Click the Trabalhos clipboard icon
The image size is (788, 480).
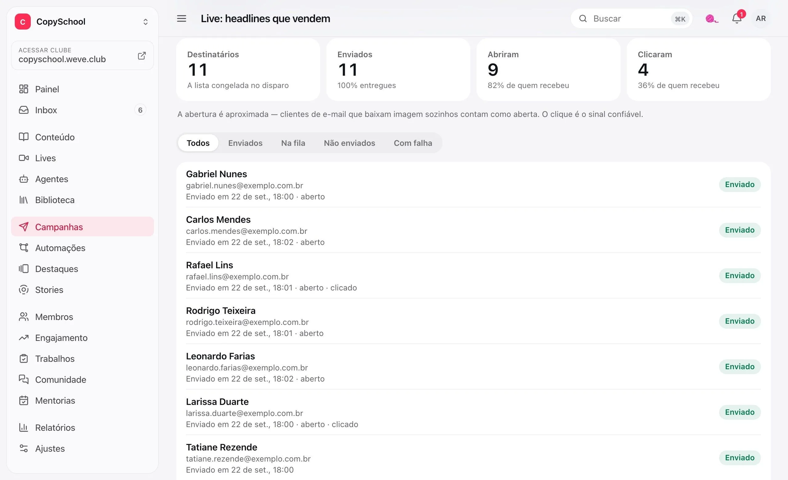[x=24, y=358]
